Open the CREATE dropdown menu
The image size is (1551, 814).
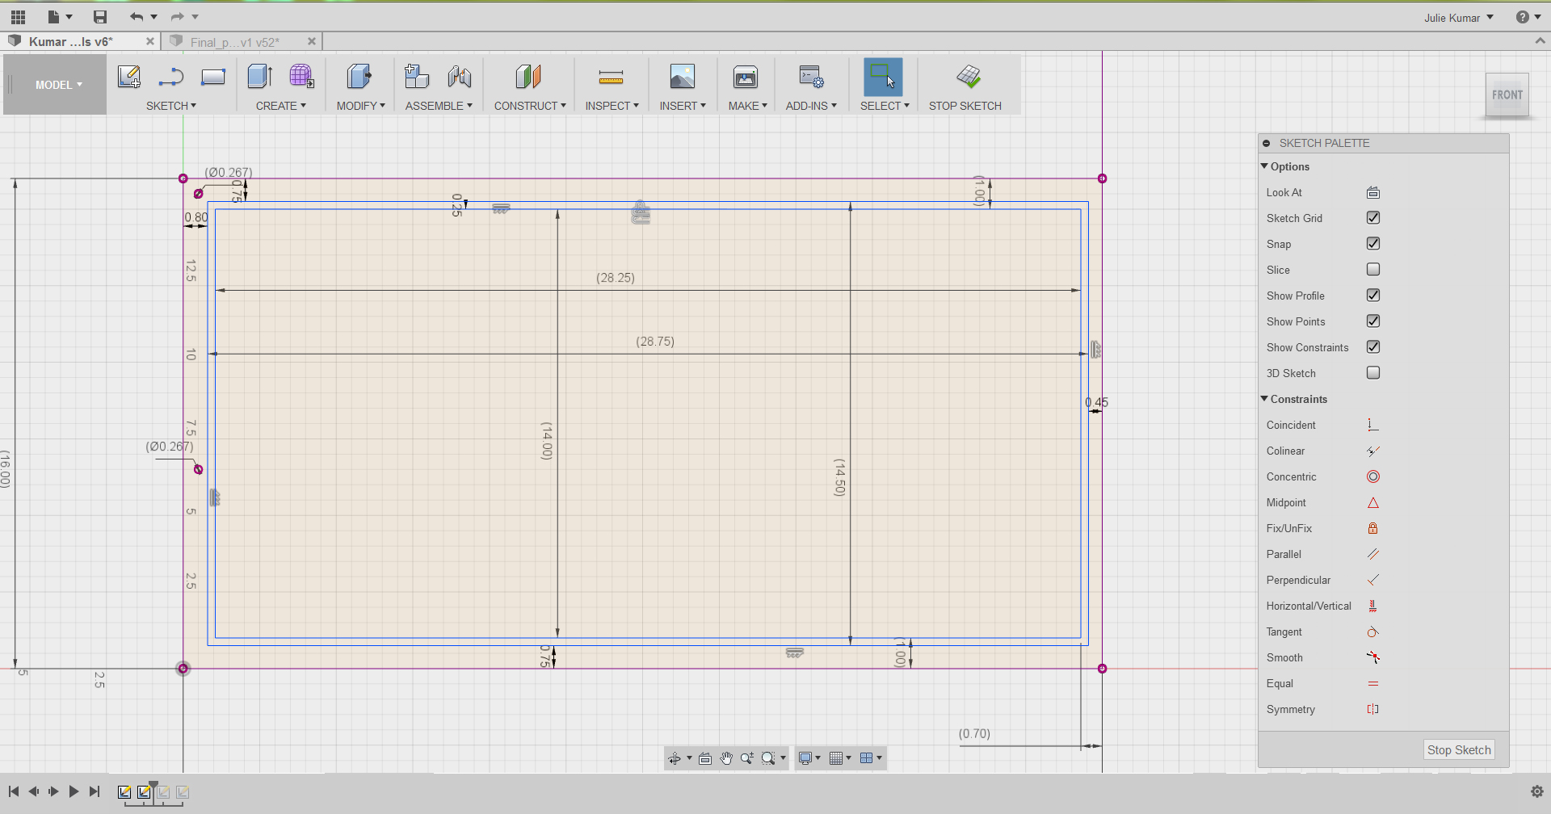pos(281,106)
